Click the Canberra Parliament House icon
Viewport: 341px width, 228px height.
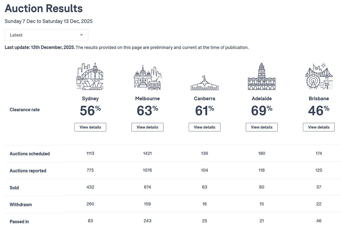click(x=204, y=83)
